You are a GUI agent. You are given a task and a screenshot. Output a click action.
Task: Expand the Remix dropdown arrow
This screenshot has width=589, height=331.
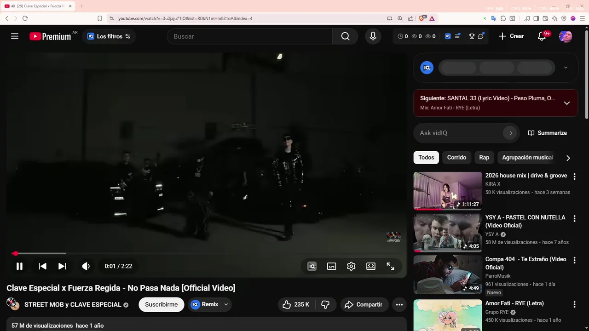click(x=226, y=304)
